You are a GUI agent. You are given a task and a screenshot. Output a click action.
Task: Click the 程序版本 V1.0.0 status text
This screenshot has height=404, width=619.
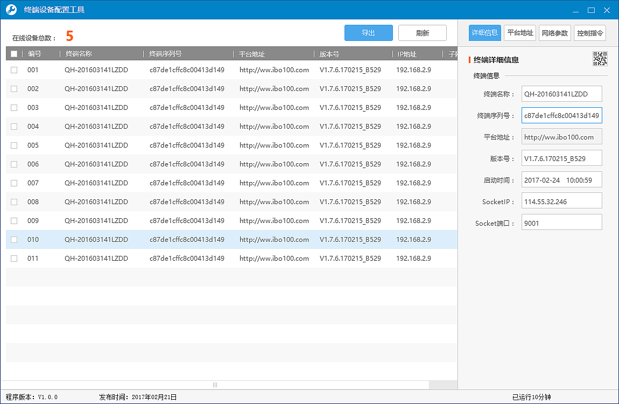tap(32, 397)
